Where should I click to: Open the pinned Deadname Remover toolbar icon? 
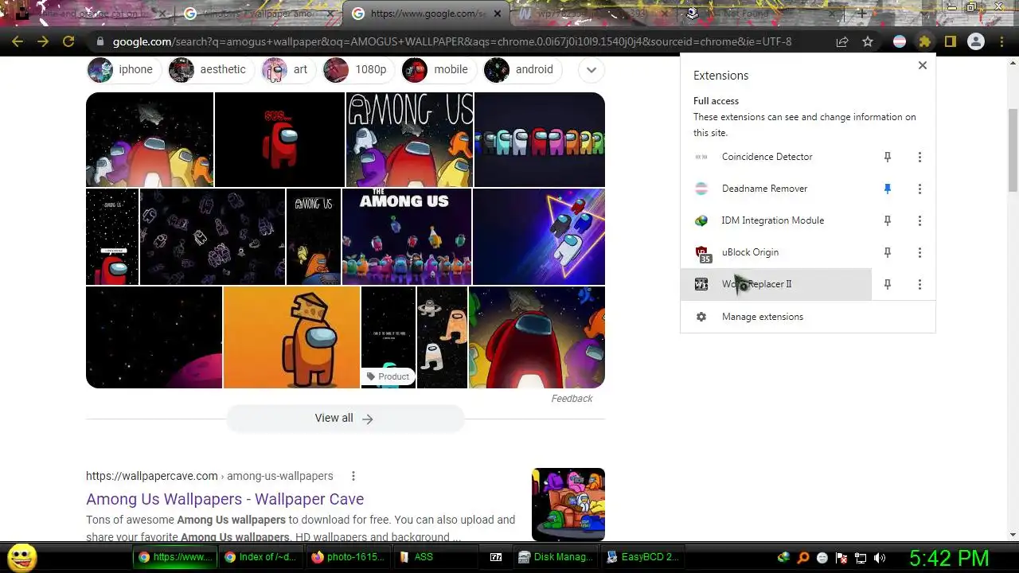[x=900, y=41]
